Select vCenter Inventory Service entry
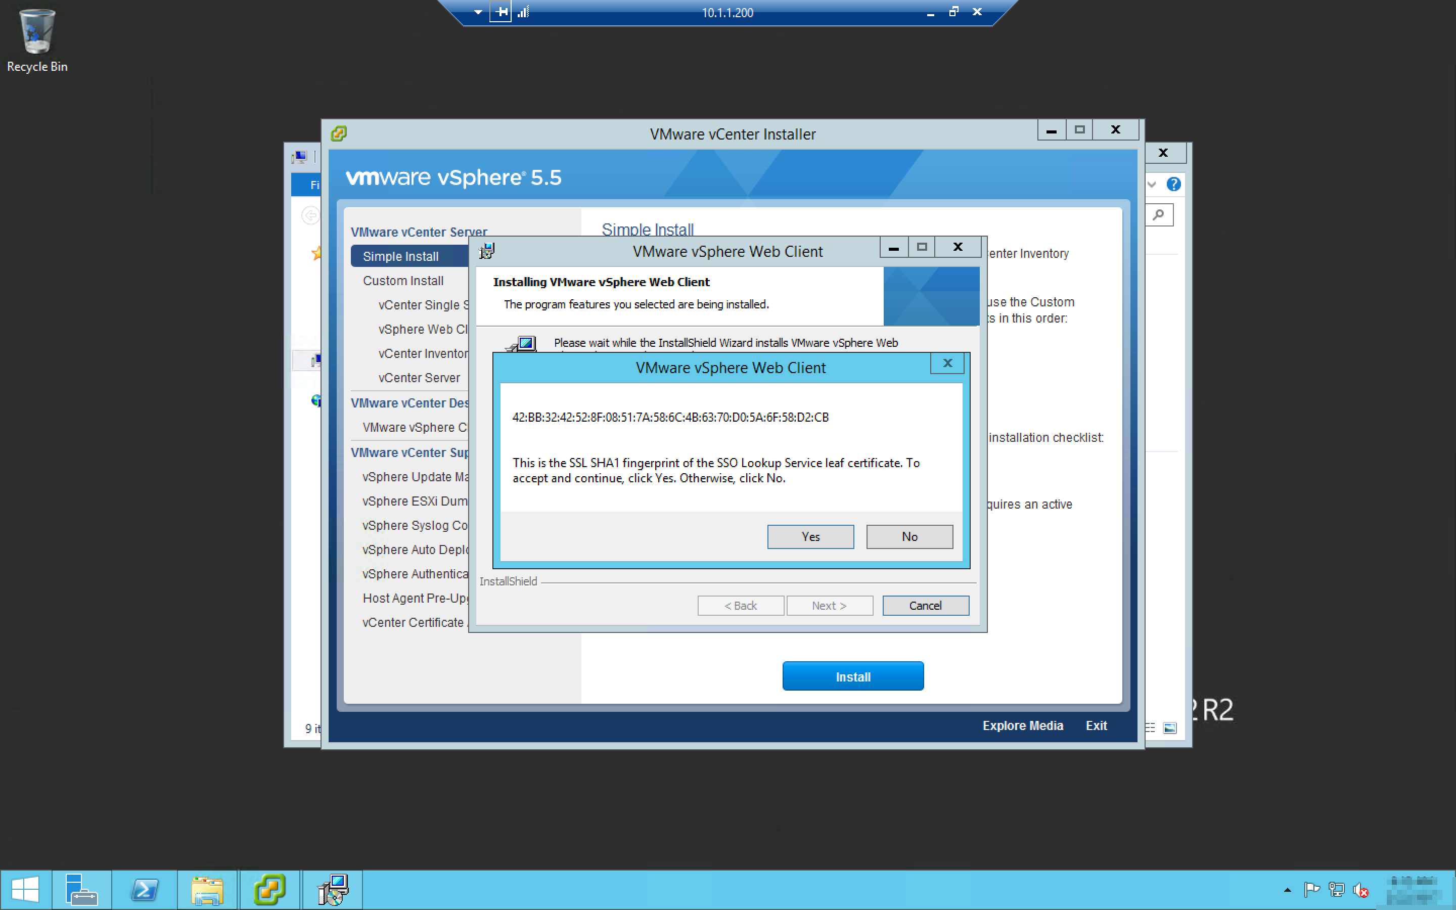This screenshot has height=910, width=1456. pos(423,353)
